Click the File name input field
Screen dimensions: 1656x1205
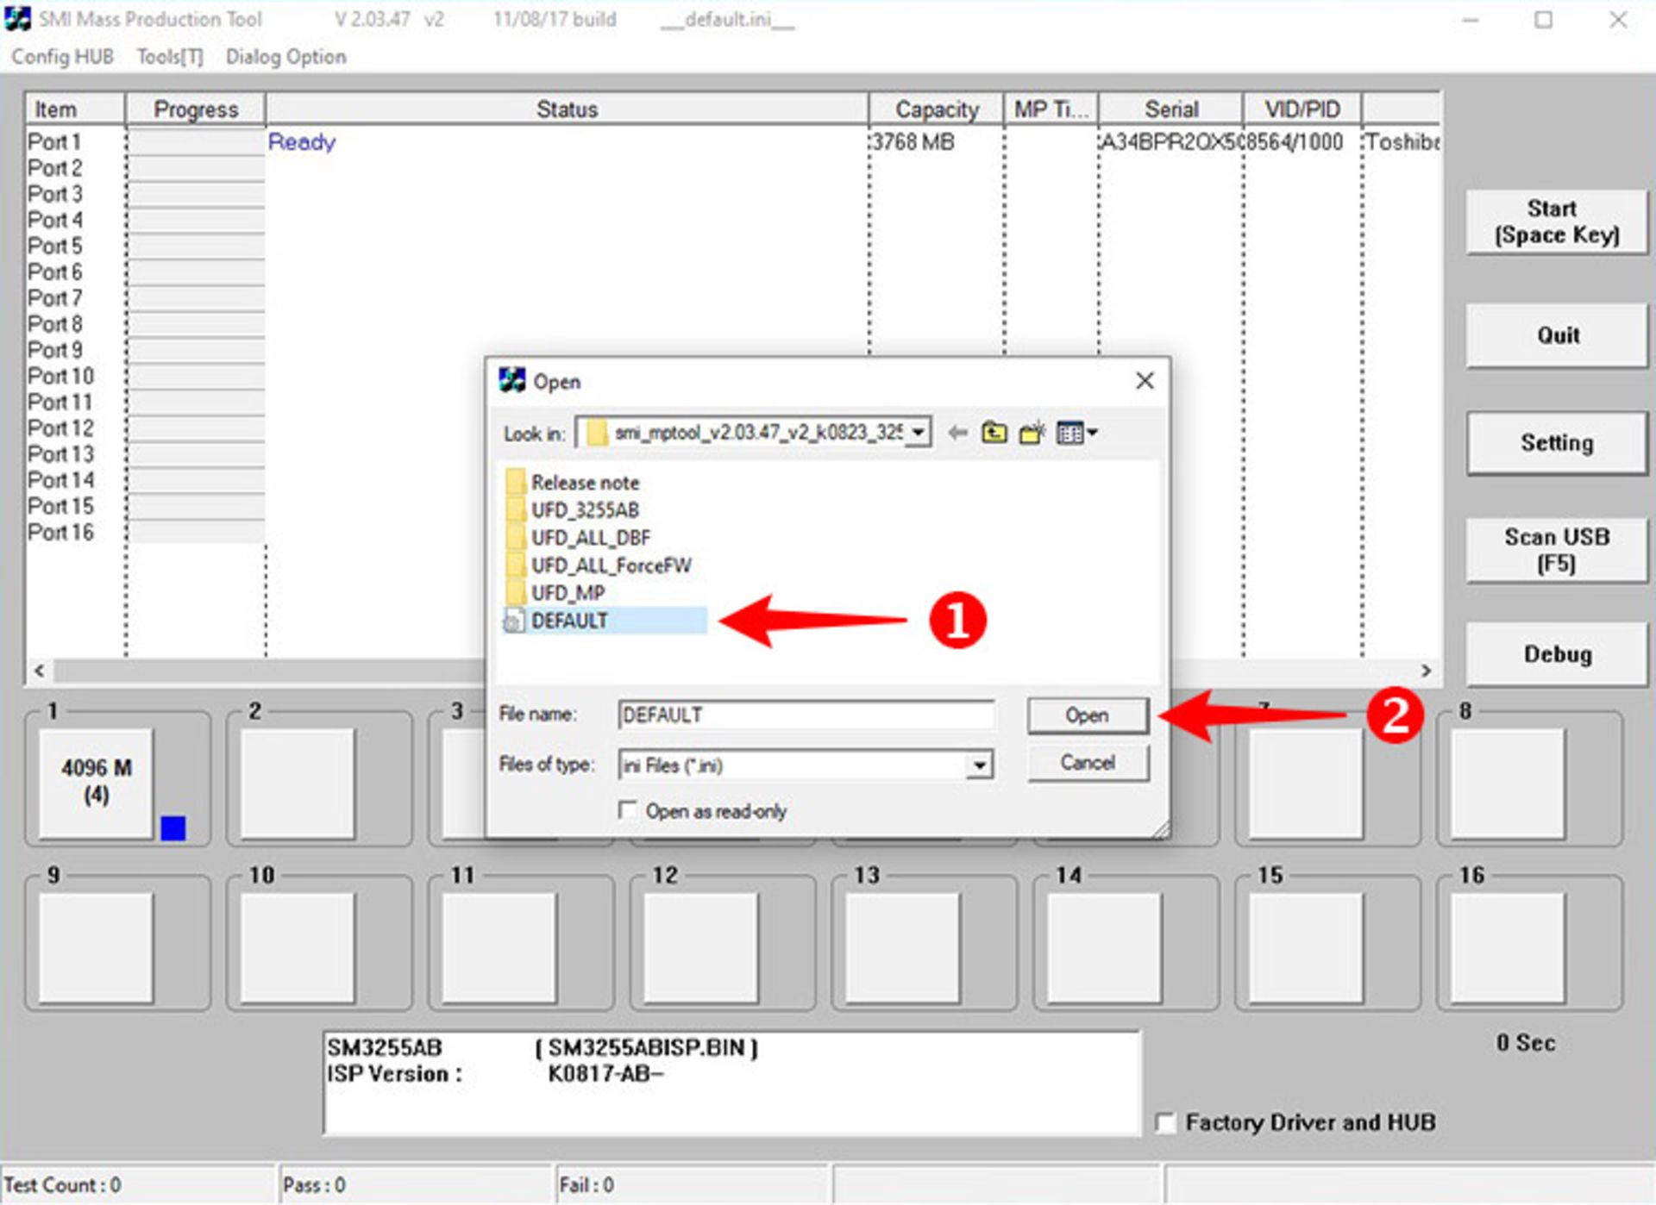pyautogui.click(x=805, y=715)
